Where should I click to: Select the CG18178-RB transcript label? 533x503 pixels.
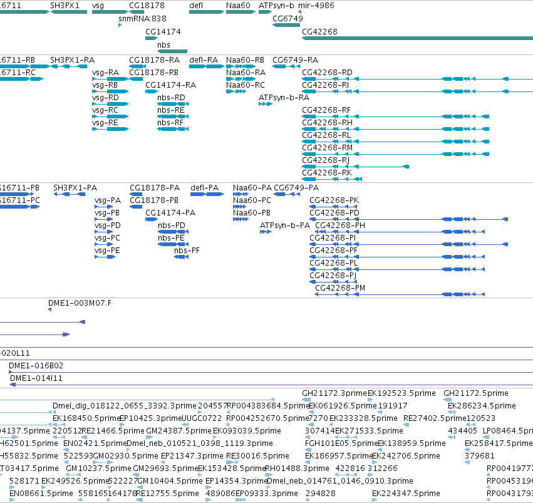click(153, 73)
